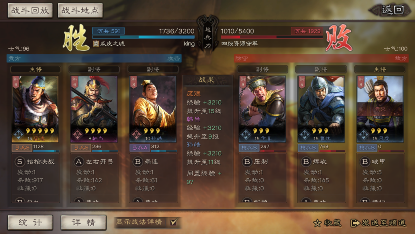Click the B rank 挥砍 skill icon
The image size is (416, 234).
[x=306, y=161]
